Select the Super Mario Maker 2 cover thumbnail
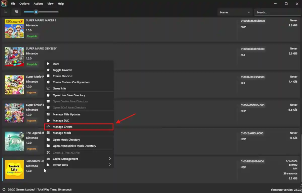This screenshot has width=302, height=193. point(14,28)
